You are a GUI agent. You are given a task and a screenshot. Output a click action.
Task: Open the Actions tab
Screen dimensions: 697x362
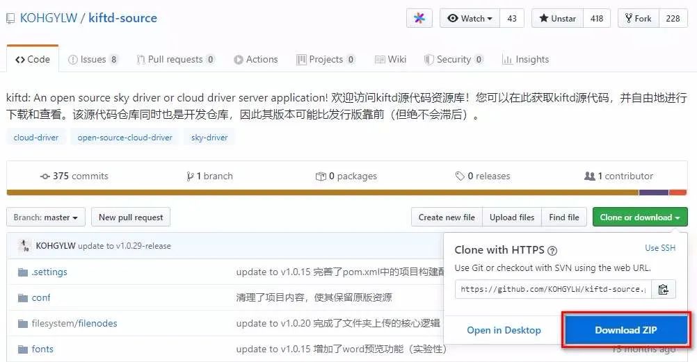[x=255, y=59]
